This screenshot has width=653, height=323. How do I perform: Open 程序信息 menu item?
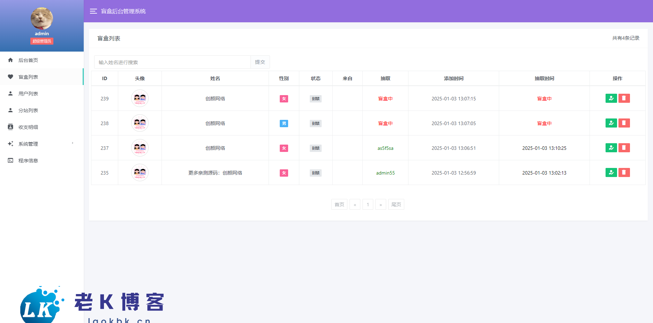point(28,161)
